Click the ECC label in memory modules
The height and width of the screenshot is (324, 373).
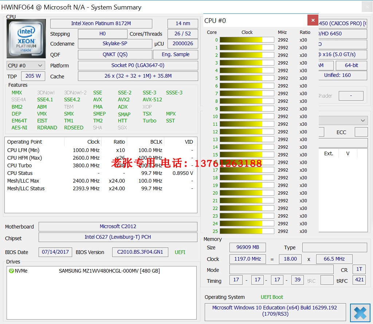(x=341, y=133)
